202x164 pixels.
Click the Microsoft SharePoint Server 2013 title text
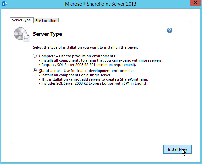[x=101, y=4]
